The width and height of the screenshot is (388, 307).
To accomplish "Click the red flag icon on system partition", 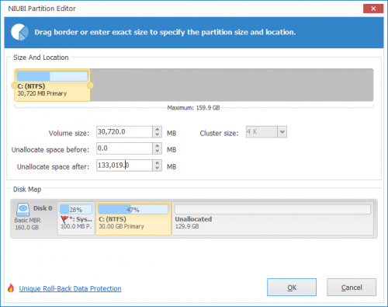I will [64, 220].
